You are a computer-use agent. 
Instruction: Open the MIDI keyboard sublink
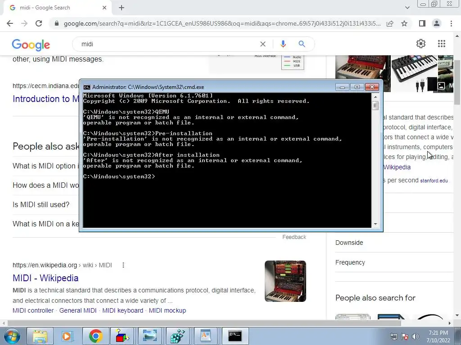click(x=122, y=310)
